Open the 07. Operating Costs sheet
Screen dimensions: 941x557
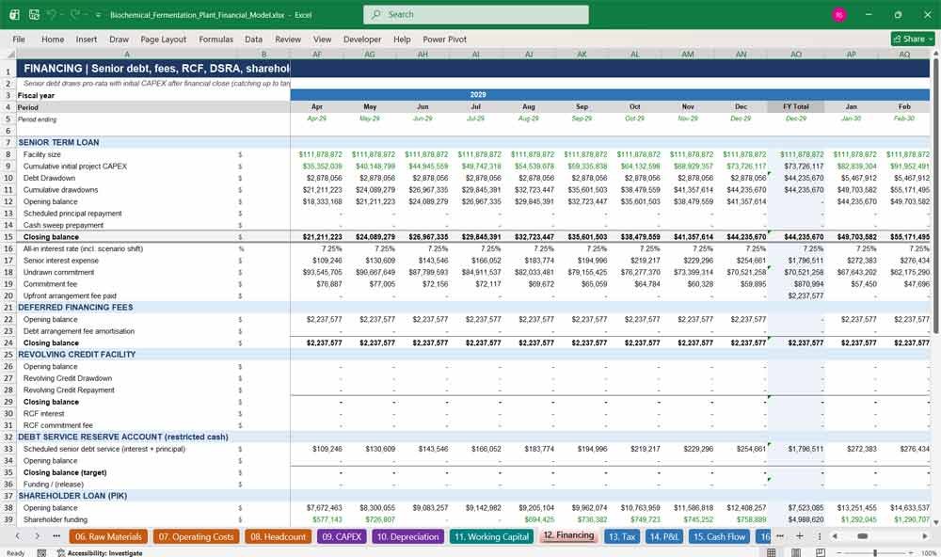point(197,536)
